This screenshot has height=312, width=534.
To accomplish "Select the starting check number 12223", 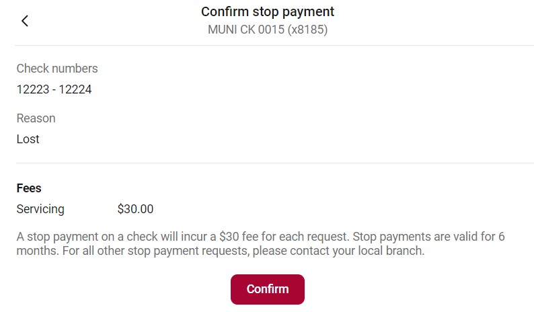I will tap(32, 89).
